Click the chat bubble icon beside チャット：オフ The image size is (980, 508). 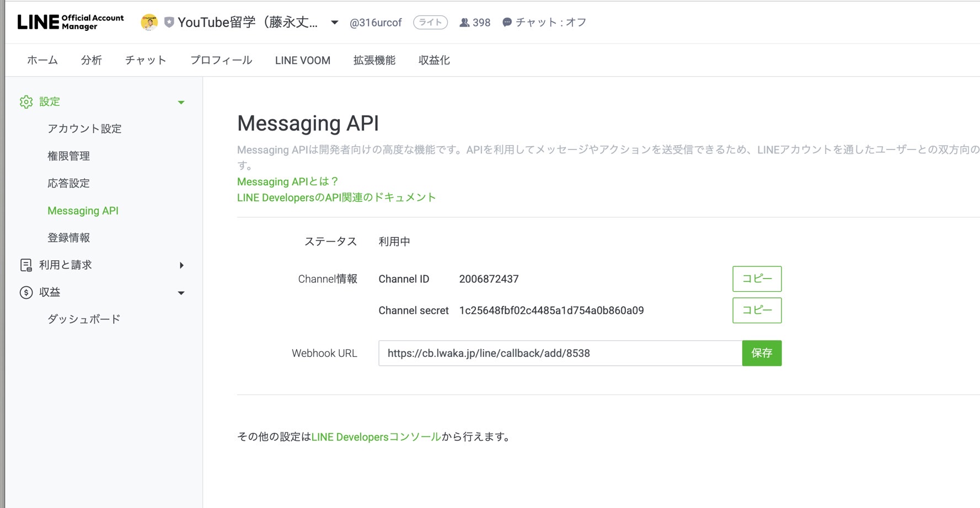coord(507,22)
